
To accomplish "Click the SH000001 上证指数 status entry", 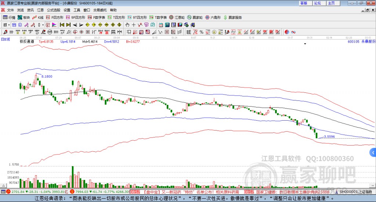I will [x=355, y=192].
